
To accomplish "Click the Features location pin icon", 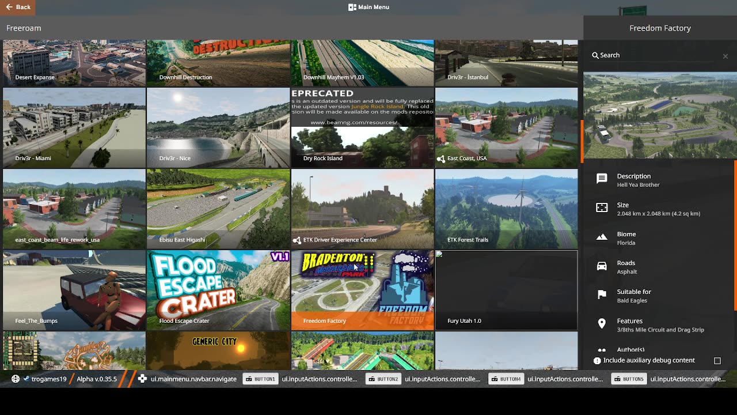I will point(602,325).
